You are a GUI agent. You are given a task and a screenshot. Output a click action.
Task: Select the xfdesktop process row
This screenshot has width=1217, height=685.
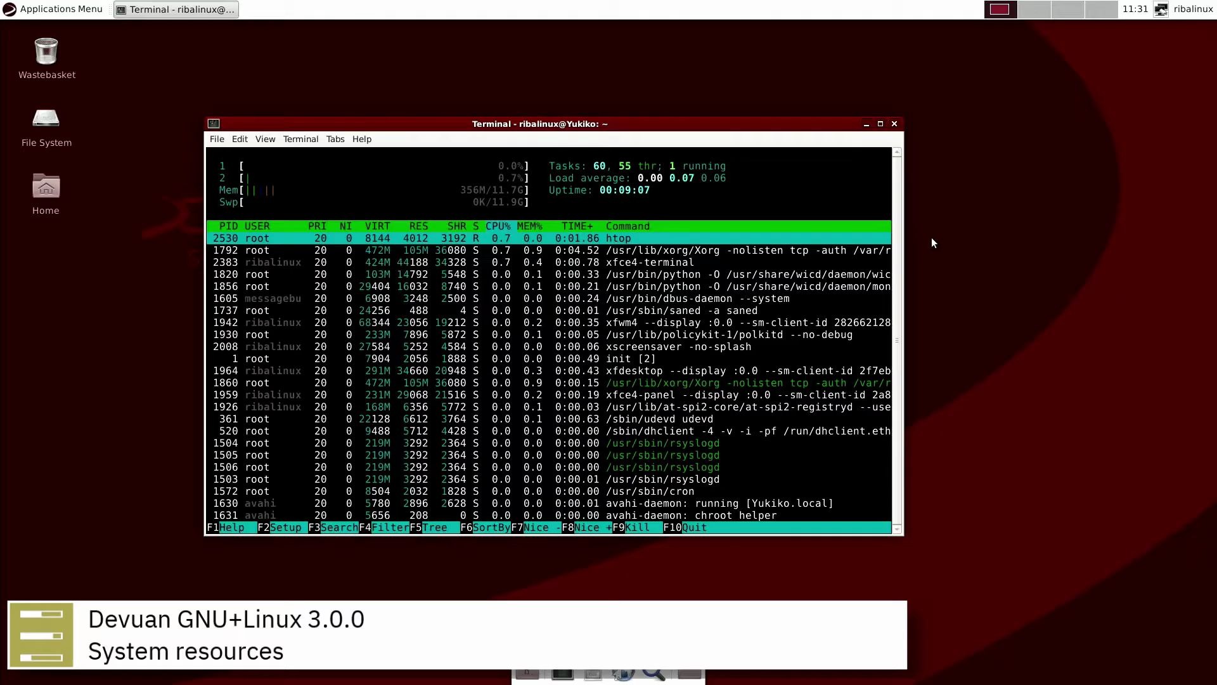549,371
